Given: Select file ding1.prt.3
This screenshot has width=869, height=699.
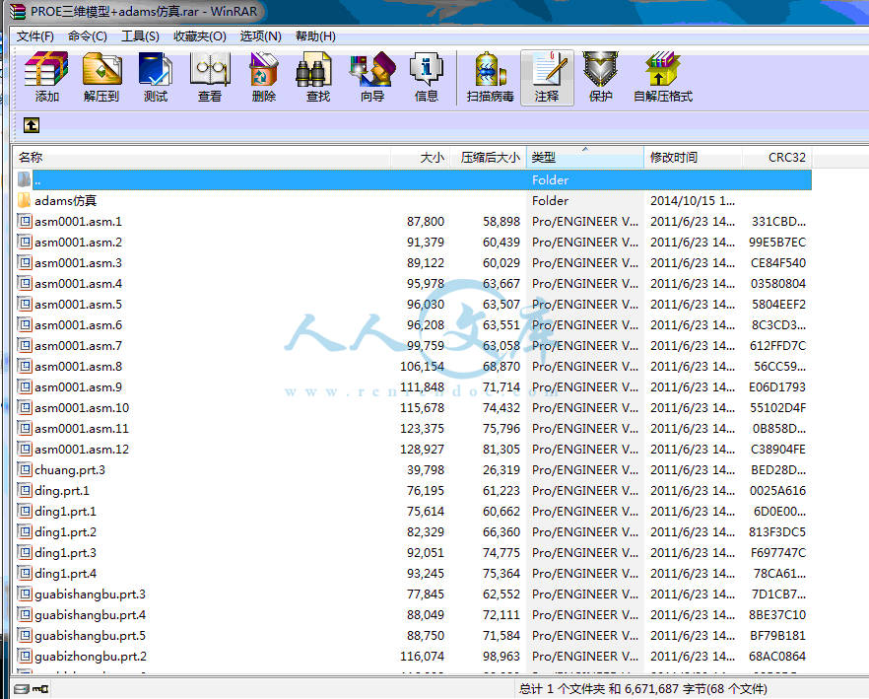Looking at the screenshot, I should tap(65, 552).
